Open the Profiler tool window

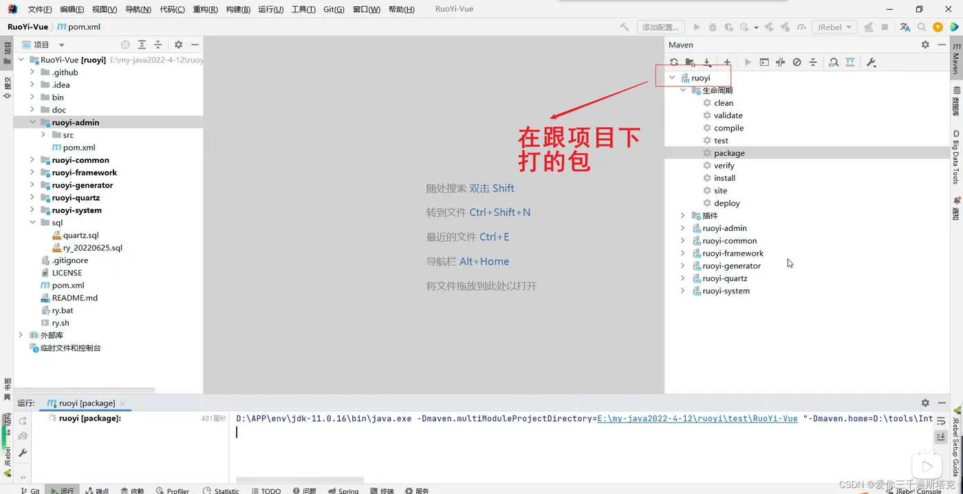172,491
